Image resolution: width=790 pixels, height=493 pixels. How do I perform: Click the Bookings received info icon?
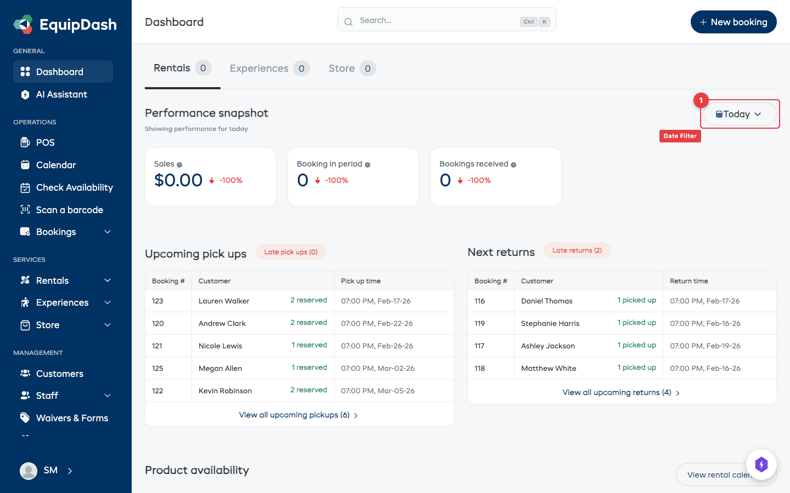click(513, 164)
